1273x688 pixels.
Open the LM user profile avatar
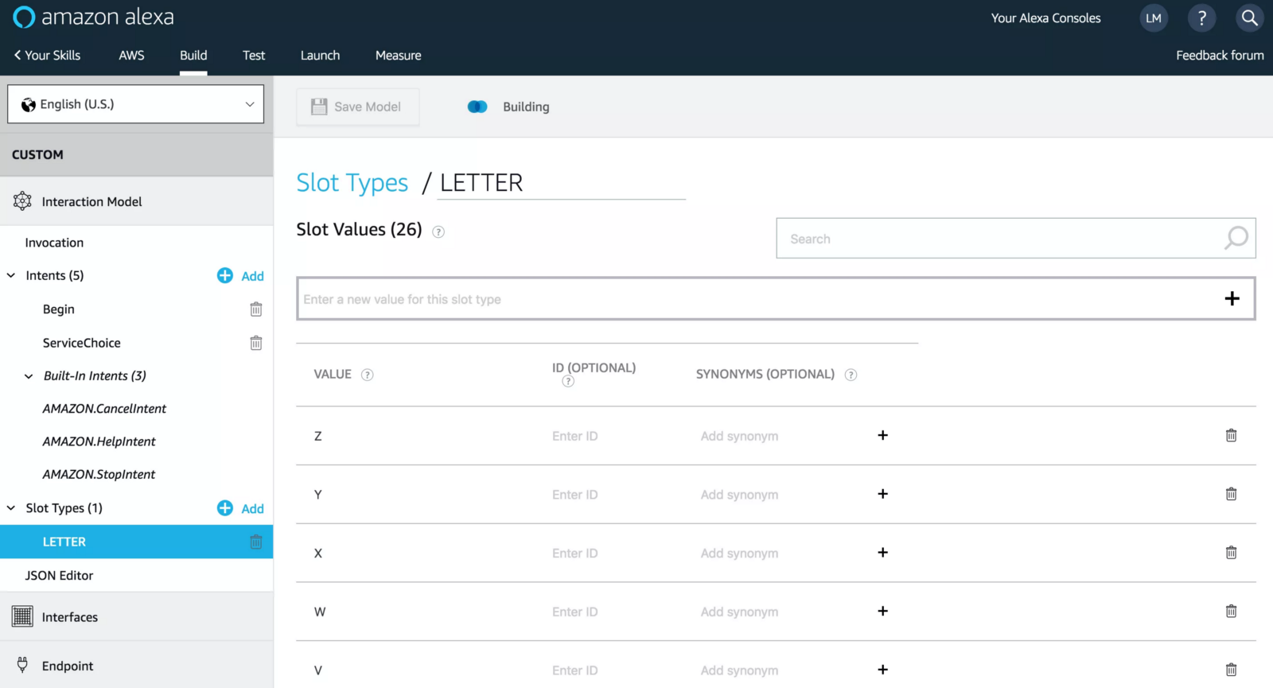pos(1154,18)
